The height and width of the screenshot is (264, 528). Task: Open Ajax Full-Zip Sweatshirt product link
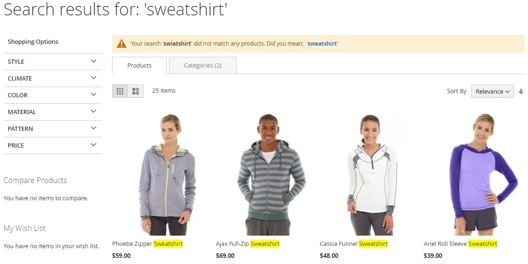click(248, 244)
